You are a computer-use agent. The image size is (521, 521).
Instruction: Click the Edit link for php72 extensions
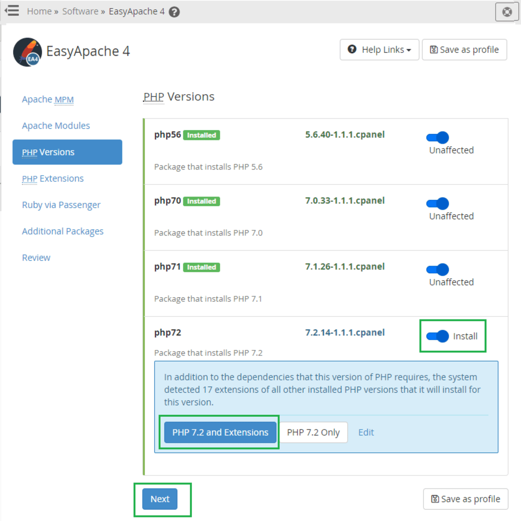click(x=366, y=432)
